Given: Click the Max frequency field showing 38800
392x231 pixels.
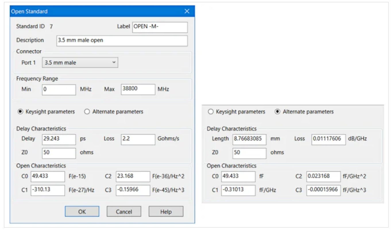Looking at the screenshot, I should click(138, 89).
